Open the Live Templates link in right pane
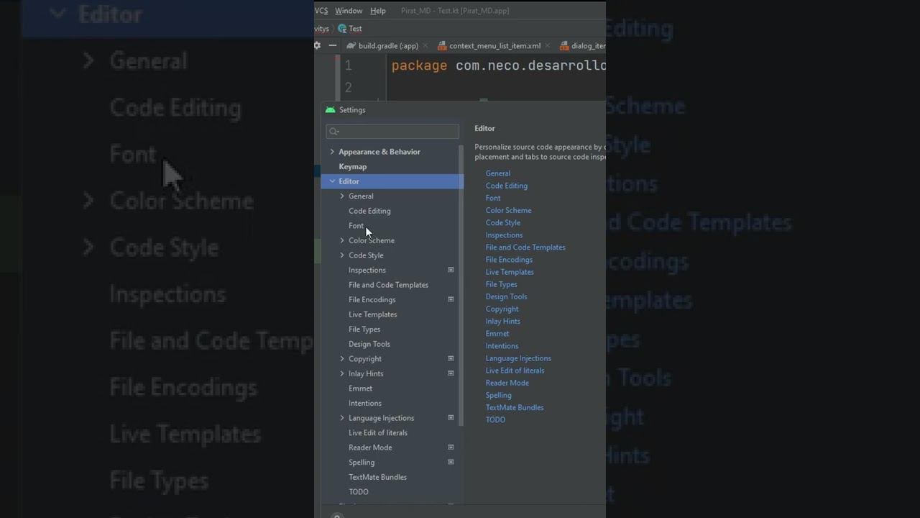Viewport: 920px width, 518px height. click(510, 272)
